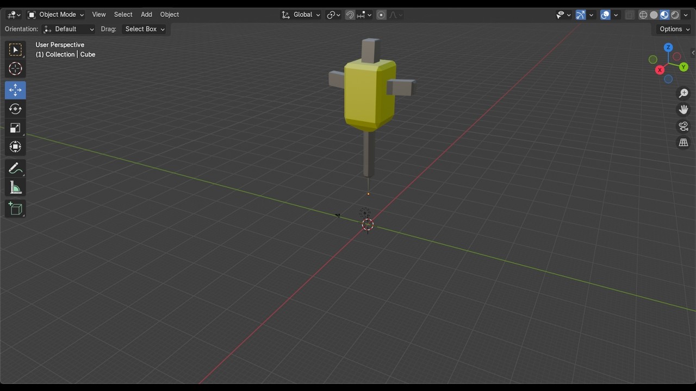Activate the 3D Cursor tool
Image resolution: width=696 pixels, height=391 pixels.
(x=15, y=69)
